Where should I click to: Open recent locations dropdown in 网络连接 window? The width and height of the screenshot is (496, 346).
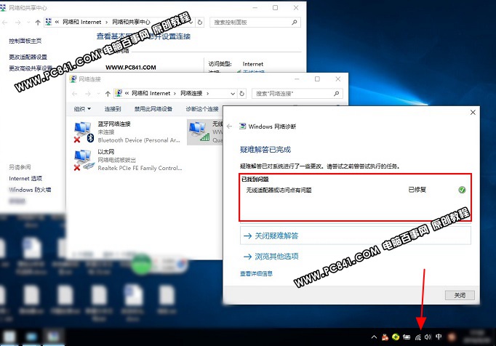click(98, 94)
